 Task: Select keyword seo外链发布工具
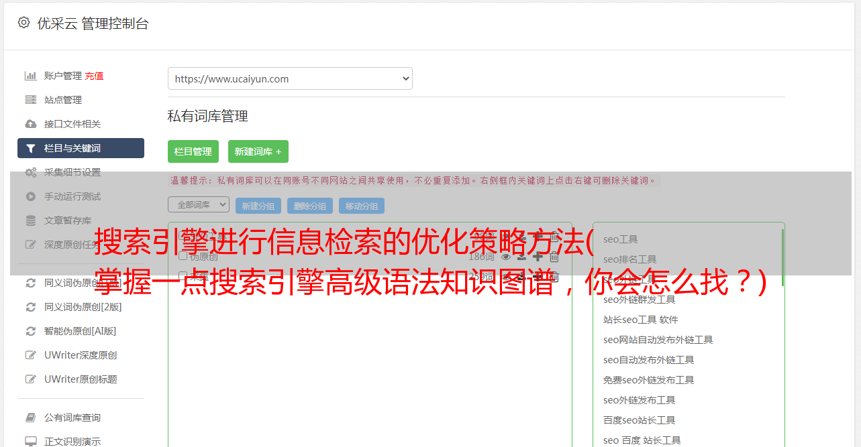click(640, 400)
